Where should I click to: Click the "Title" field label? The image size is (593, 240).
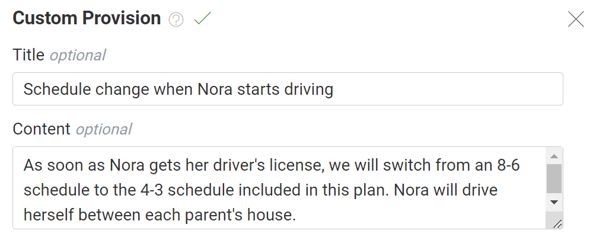coord(28,55)
